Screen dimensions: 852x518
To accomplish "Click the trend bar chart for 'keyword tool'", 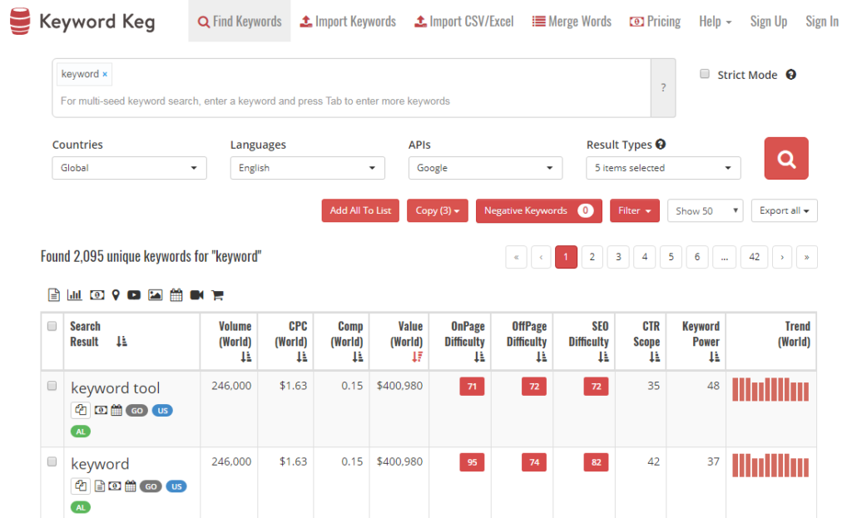I will click(770, 389).
